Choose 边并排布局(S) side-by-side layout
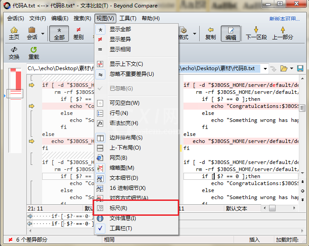The width and height of the screenshot is (309, 246). 137,138
